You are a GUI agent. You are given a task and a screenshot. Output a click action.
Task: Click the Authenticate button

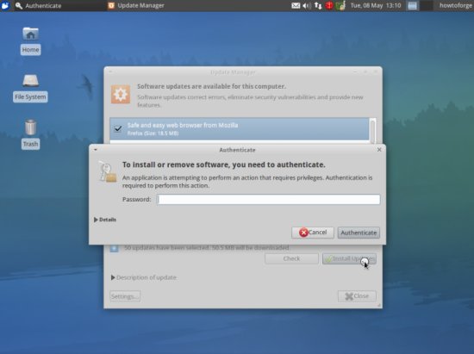point(359,233)
